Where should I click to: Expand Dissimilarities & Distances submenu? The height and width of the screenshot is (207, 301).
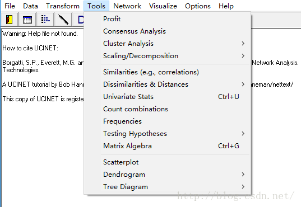point(168,84)
